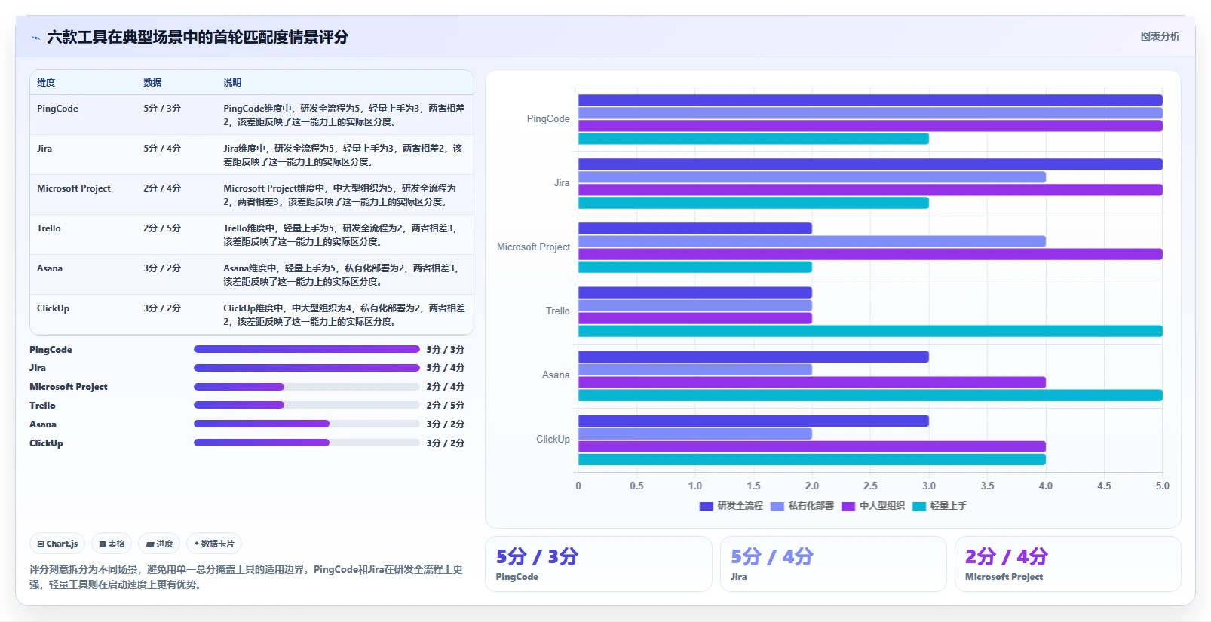This screenshot has width=1211, height=622.
Task: Click the 2.5 x-axis tick label
Action: tap(870, 486)
